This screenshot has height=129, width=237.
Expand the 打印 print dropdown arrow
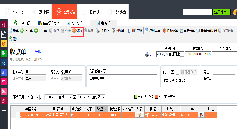(108, 31)
